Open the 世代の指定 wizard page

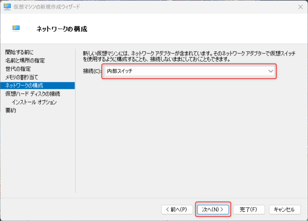(18, 69)
